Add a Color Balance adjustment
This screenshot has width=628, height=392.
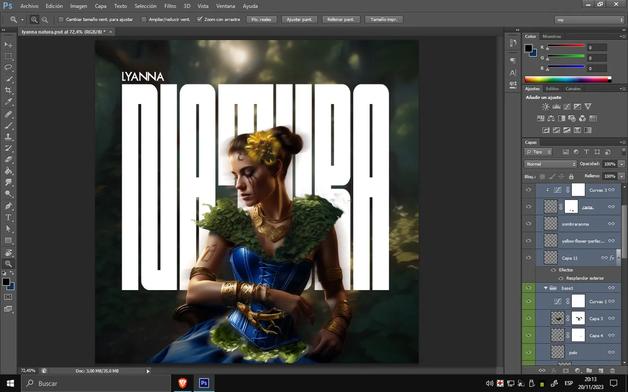coord(551,118)
